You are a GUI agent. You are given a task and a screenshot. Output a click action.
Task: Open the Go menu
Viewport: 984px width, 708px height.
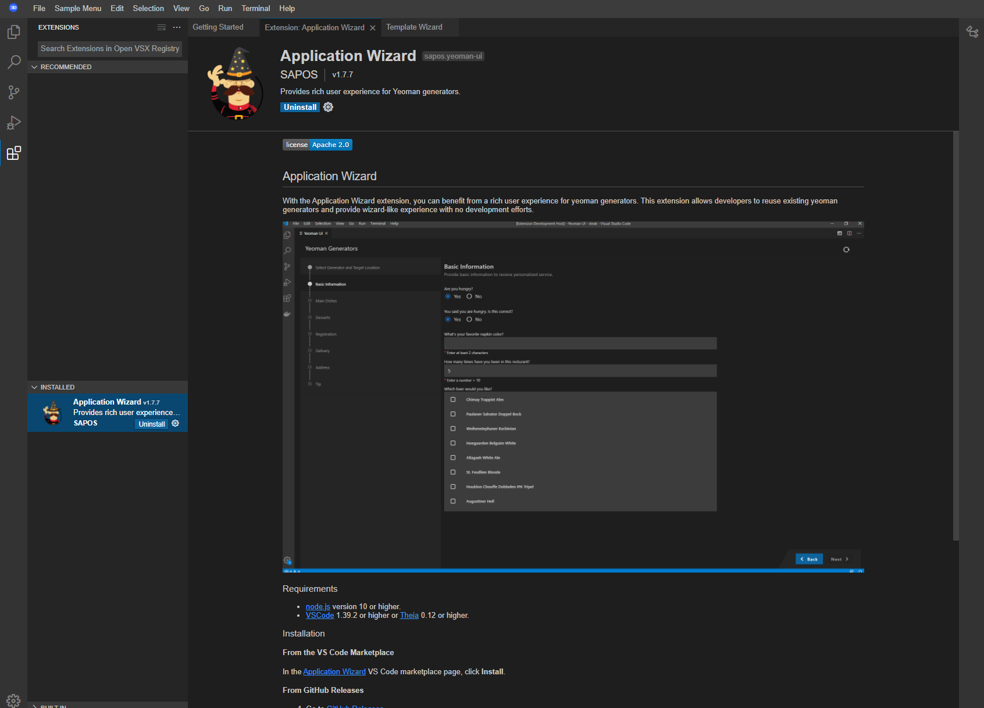coord(204,8)
